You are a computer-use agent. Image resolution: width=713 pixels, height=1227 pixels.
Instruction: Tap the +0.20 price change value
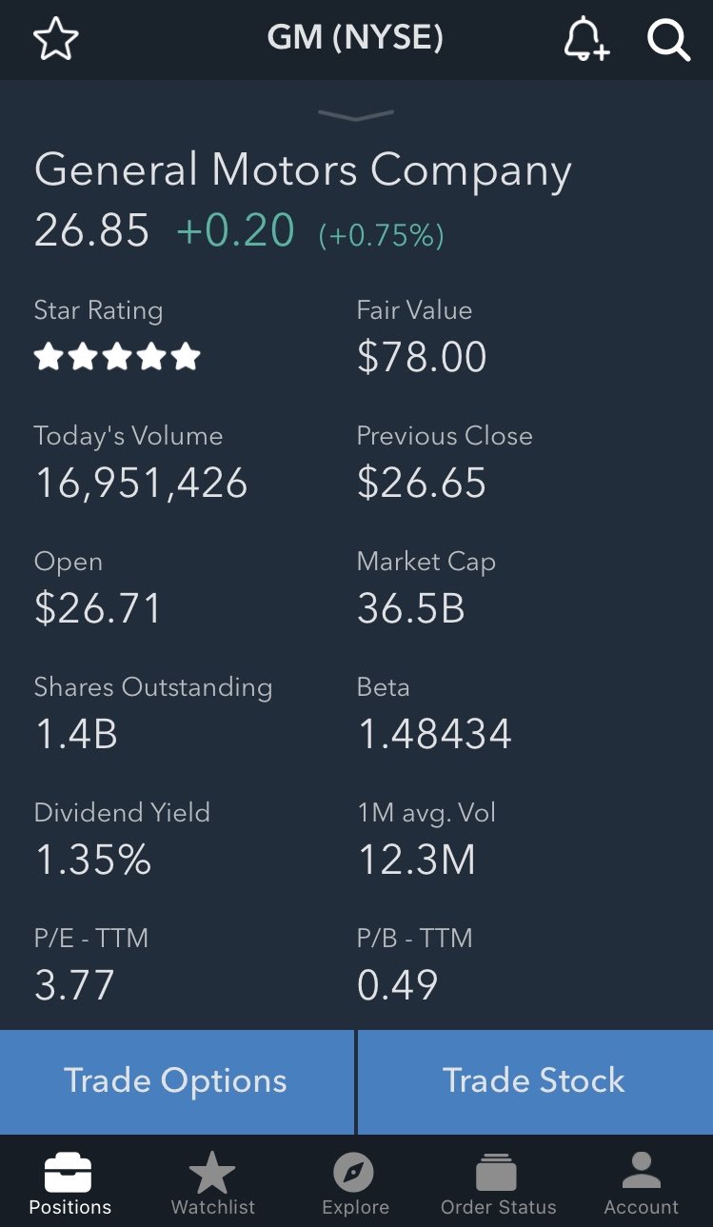tap(235, 231)
